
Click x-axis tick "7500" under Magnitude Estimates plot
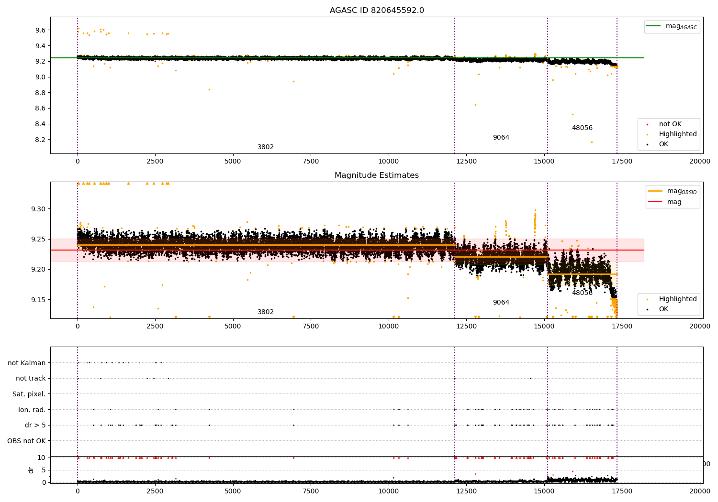311,327
